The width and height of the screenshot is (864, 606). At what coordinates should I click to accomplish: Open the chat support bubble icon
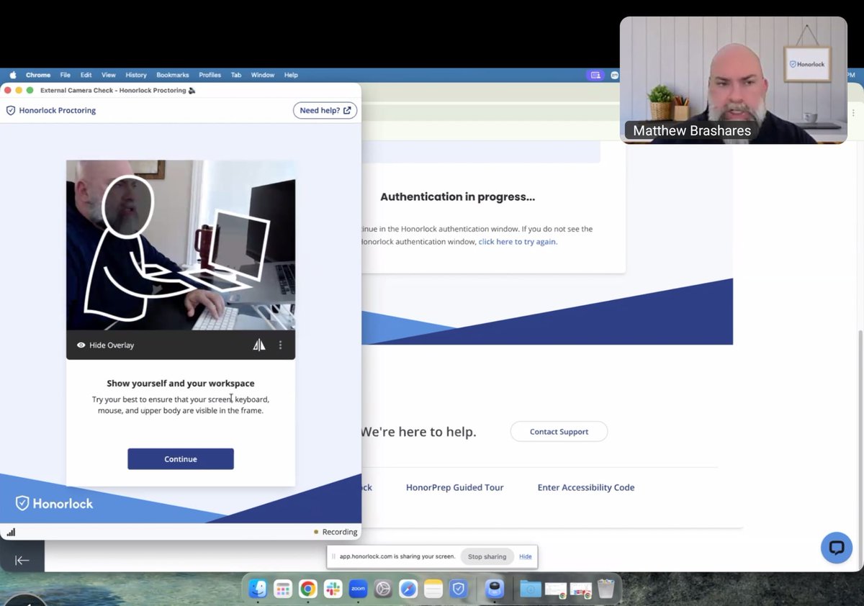(837, 548)
